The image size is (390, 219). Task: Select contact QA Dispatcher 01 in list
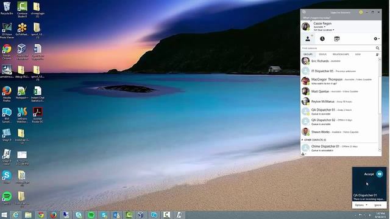tap(340, 111)
